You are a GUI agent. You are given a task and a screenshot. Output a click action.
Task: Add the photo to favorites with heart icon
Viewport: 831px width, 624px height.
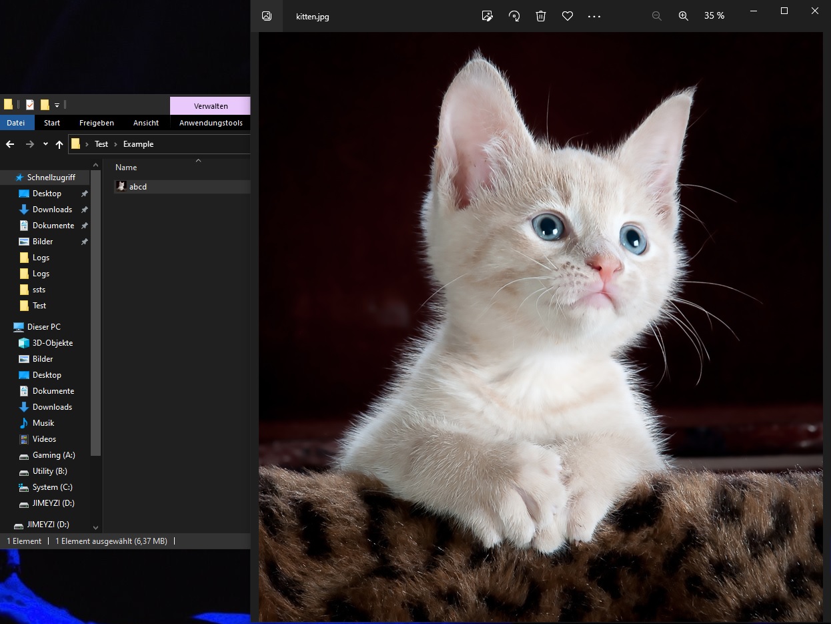[x=568, y=16]
